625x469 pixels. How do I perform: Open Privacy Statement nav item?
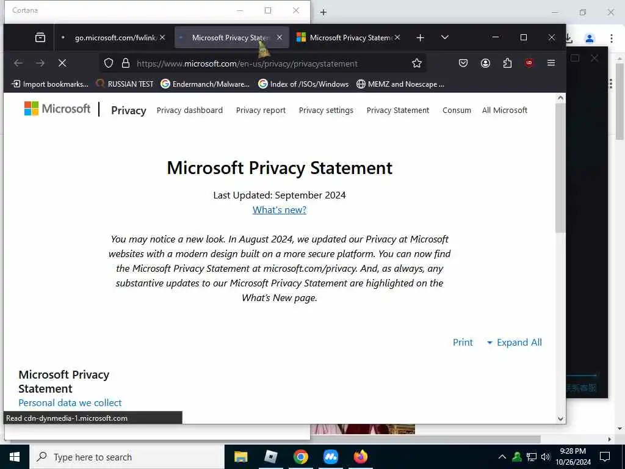398,110
